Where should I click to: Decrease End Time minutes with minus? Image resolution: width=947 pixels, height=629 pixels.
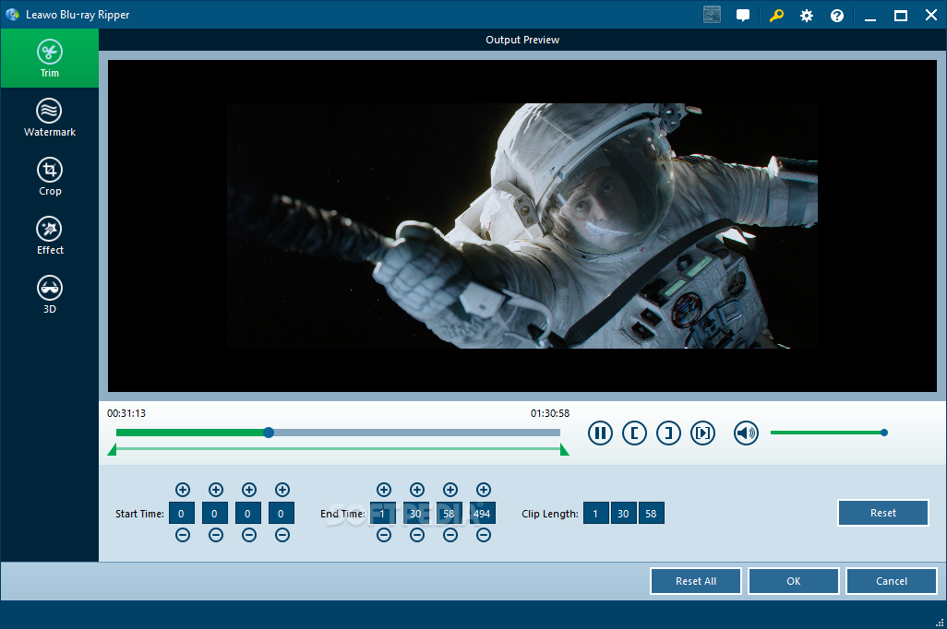416,535
